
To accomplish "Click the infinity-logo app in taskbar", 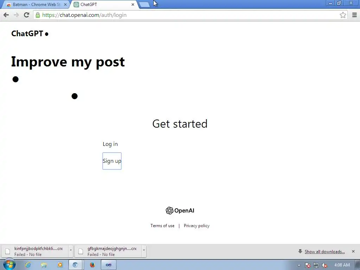I will click(109, 265).
